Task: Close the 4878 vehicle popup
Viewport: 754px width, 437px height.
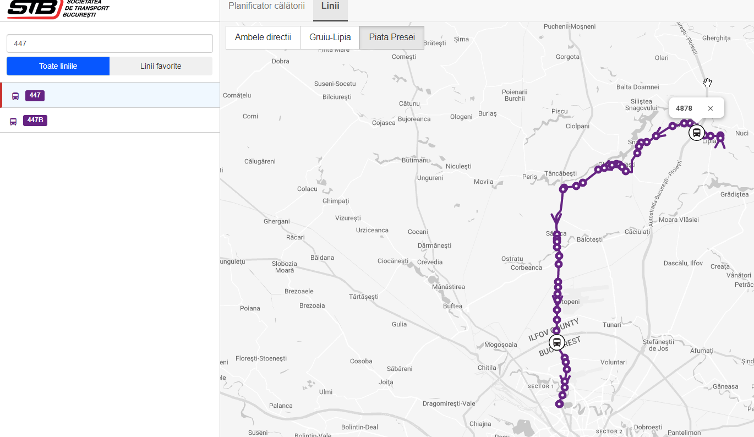Action: [711, 108]
